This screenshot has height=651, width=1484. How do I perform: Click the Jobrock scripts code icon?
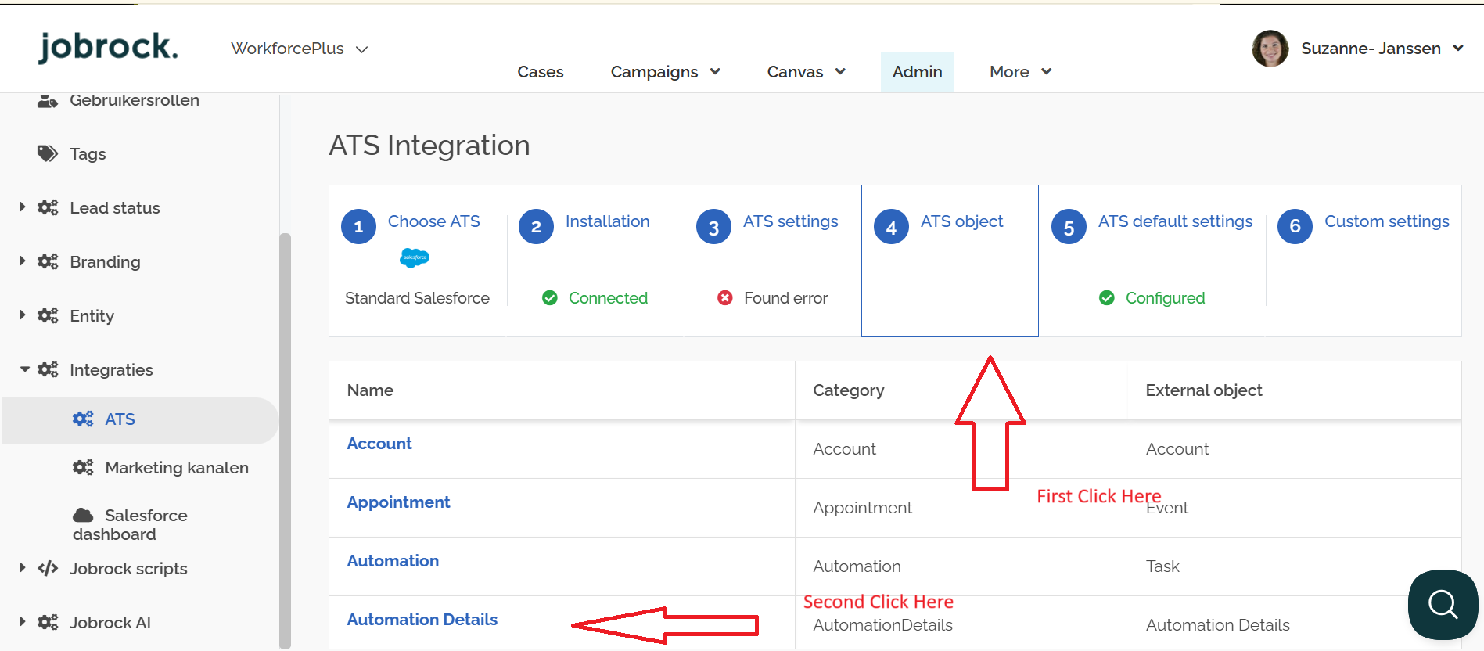click(48, 568)
